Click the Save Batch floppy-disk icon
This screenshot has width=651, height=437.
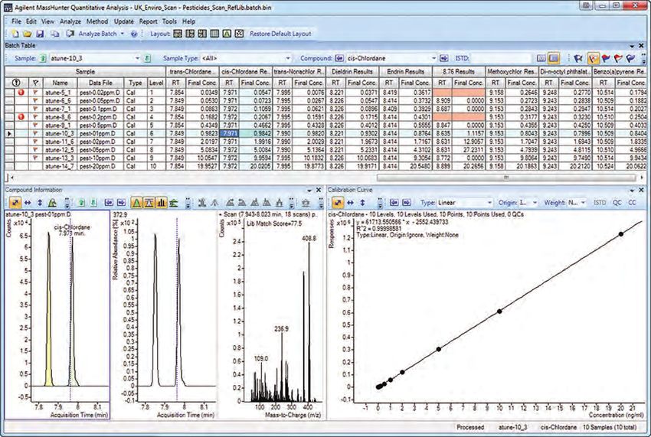pyautogui.click(x=40, y=34)
